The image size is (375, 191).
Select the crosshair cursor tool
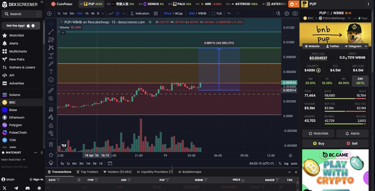coord(51,24)
